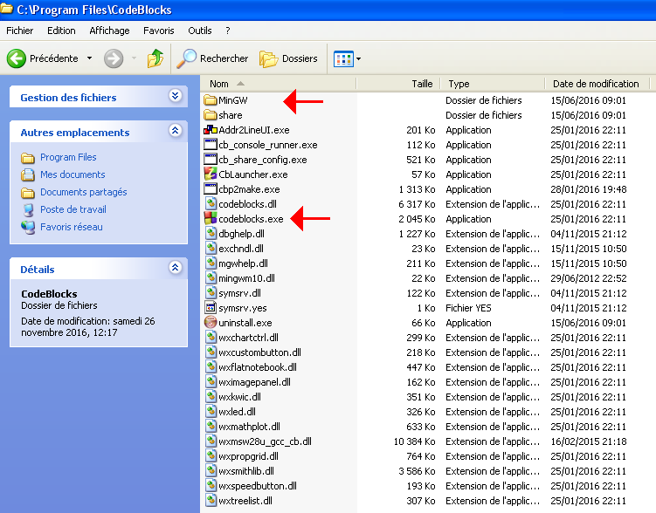Select the file wxmathplot.dll
The width and height of the screenshot is (656, 513).
pyautogui.click(x=249, y=427)
